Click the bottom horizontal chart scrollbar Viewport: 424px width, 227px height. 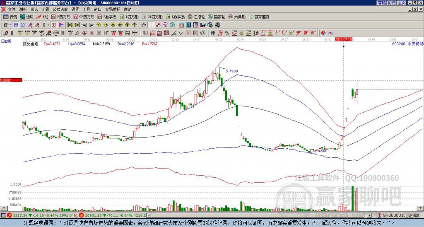pyautogui.click(x=259, y=215)
